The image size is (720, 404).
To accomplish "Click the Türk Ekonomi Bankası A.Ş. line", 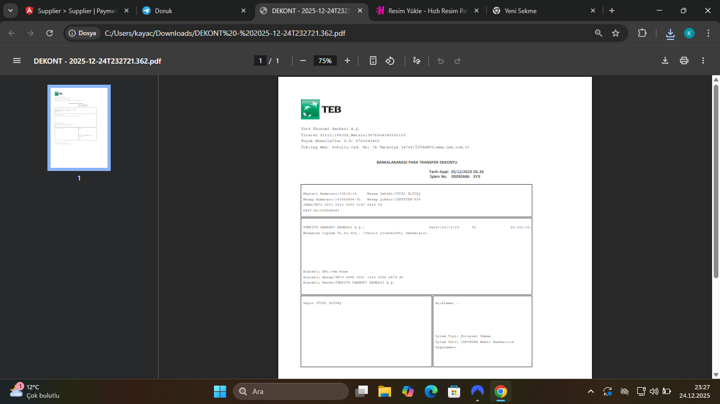I will click(x=330, y=129).
